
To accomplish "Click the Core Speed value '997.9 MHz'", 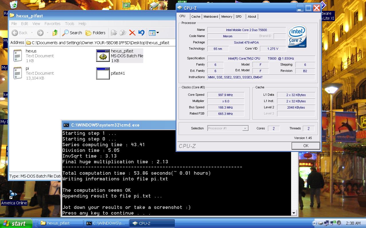I will point(226,95).
